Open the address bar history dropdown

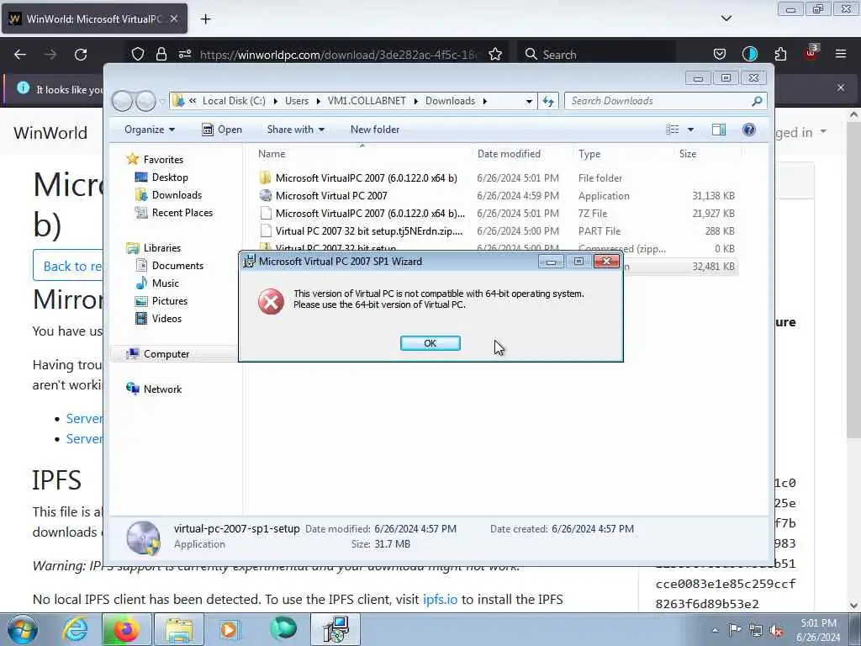(x=529, y=101)
